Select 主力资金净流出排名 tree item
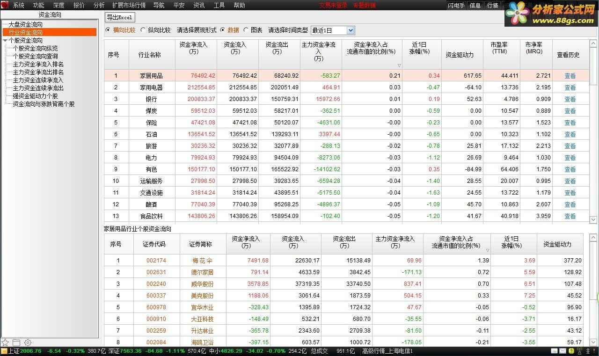 click(x=38, y=72)
